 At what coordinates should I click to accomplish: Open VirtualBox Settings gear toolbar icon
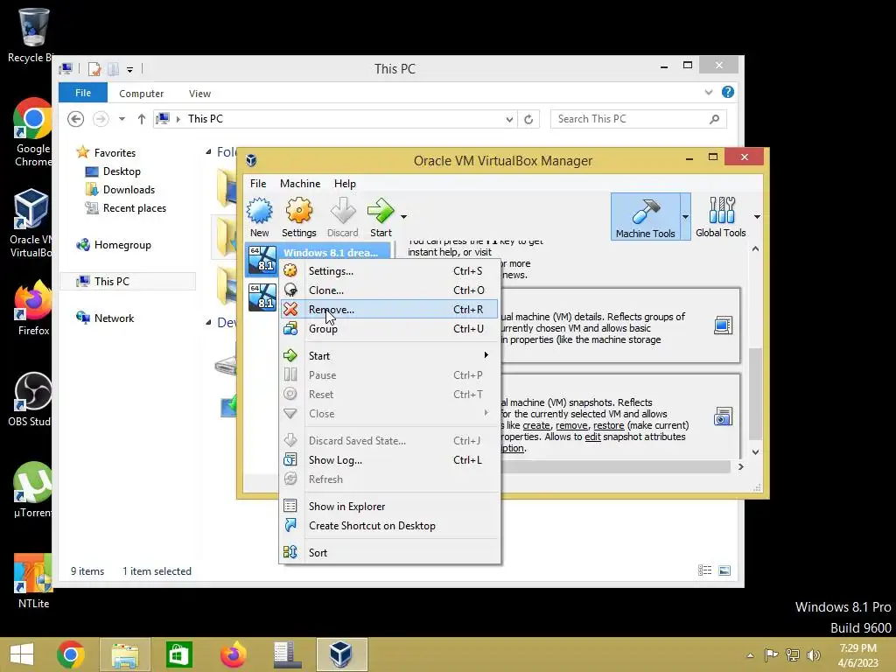pos(299,211)
